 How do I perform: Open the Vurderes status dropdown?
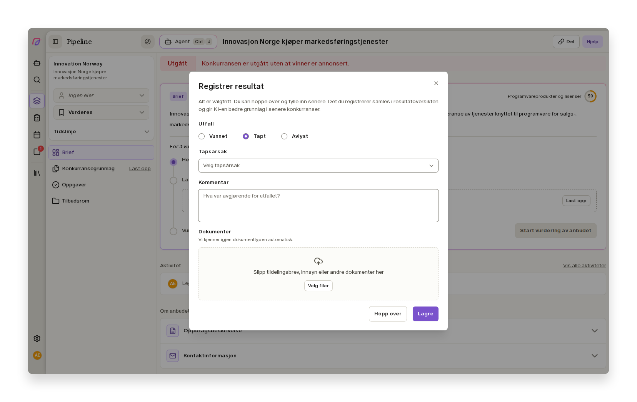101,112
